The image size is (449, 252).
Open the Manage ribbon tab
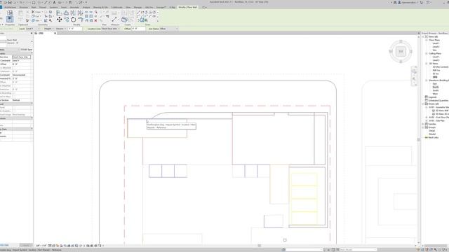[x=138, y=7]
